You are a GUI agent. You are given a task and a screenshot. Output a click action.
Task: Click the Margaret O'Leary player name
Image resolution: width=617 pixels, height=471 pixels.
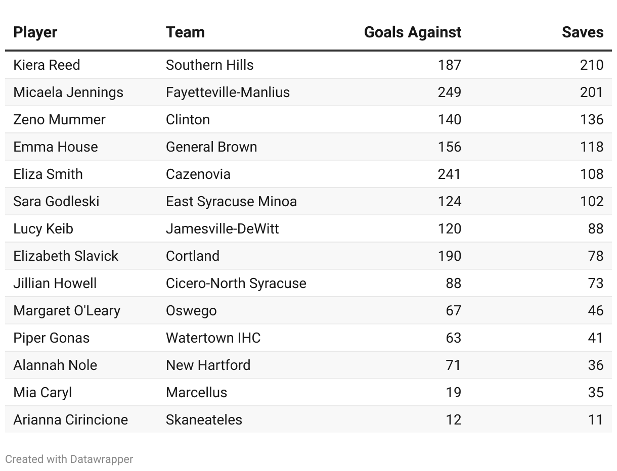click(x=67, y=311)
